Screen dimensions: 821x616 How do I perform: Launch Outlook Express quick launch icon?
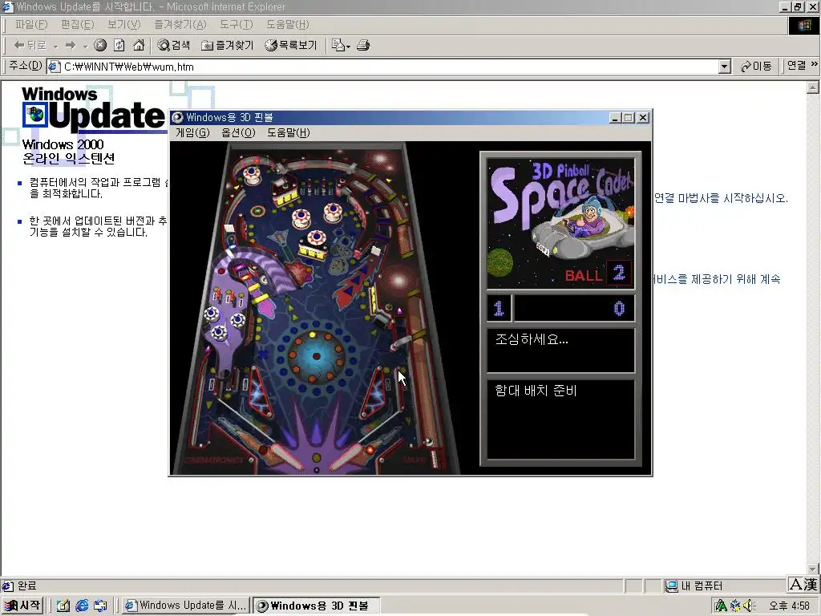(x=100, y=606)
